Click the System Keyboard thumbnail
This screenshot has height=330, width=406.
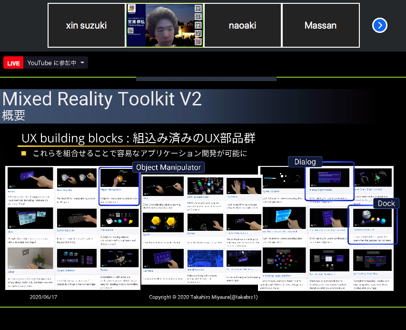click(x=77, y=218)
